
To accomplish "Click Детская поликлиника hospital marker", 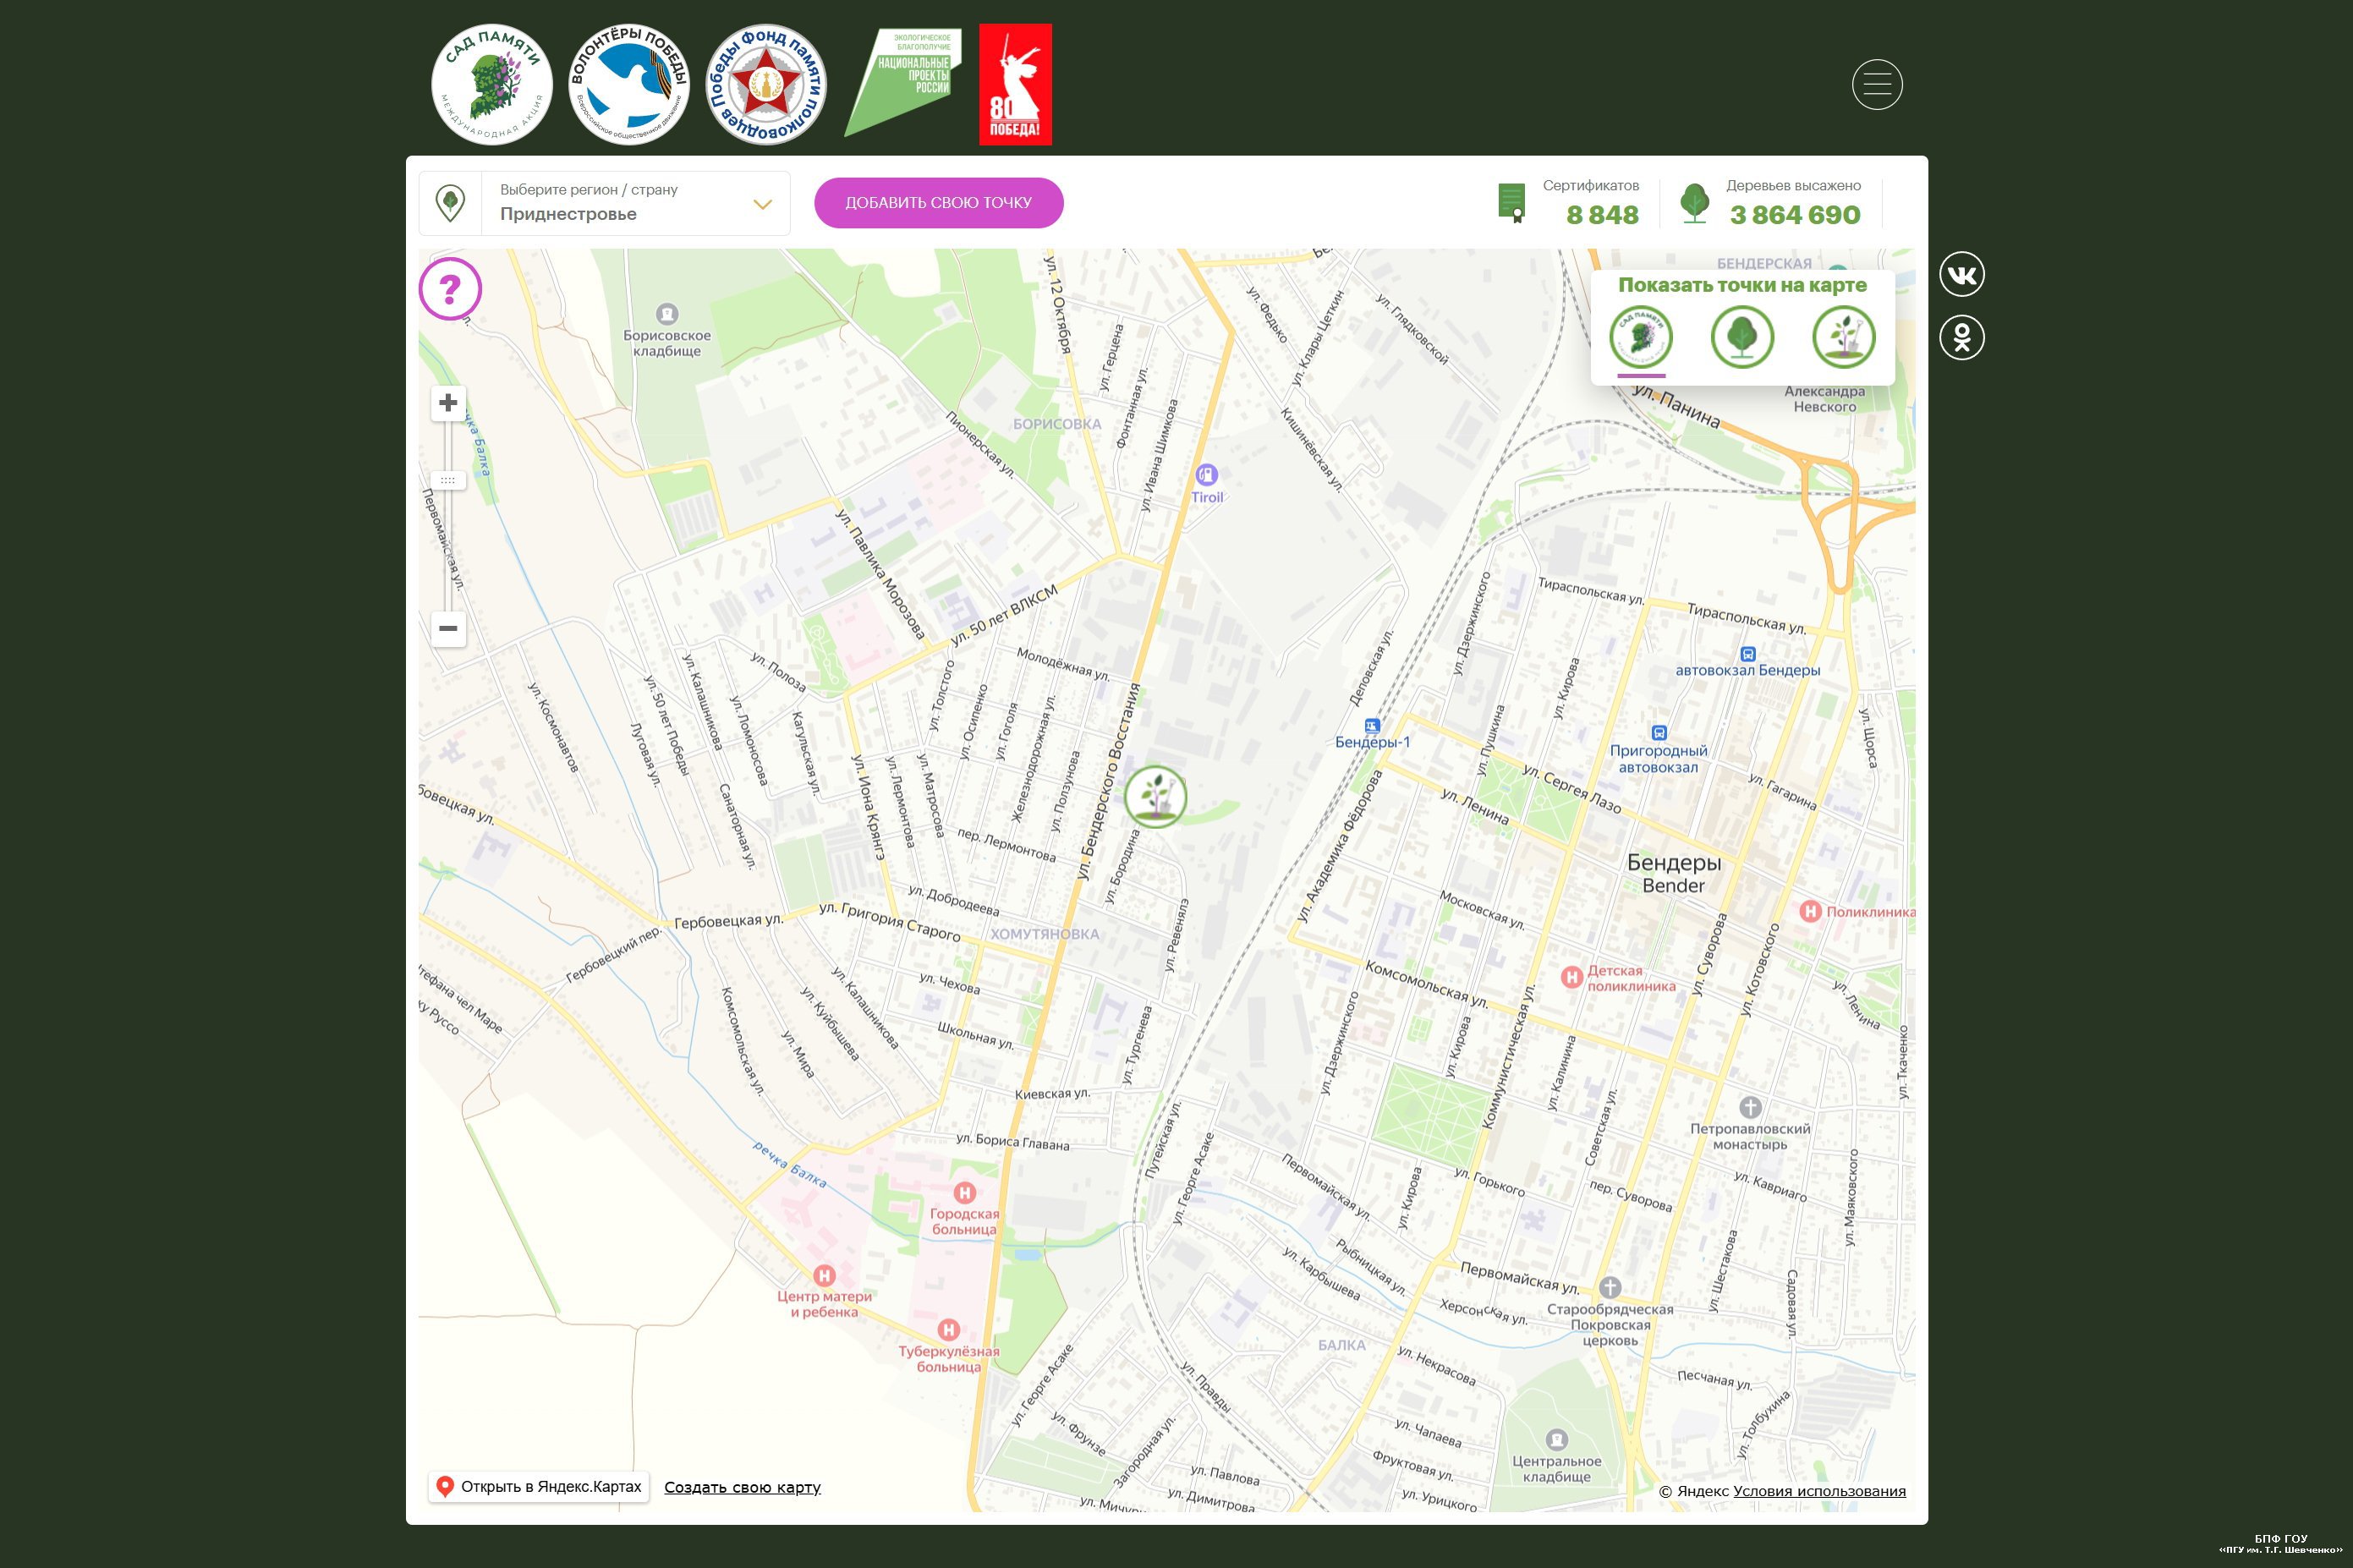I will click(x=1571, y=977).
